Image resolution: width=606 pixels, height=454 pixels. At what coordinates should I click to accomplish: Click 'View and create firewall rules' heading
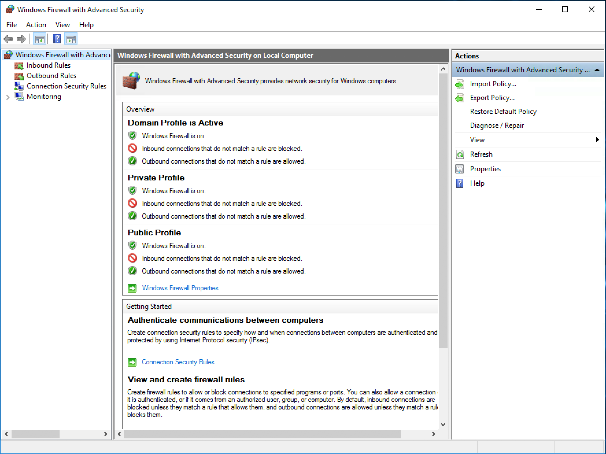(186, 380)
